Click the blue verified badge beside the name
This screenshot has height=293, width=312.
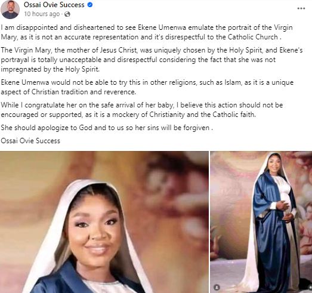[90, 5]
